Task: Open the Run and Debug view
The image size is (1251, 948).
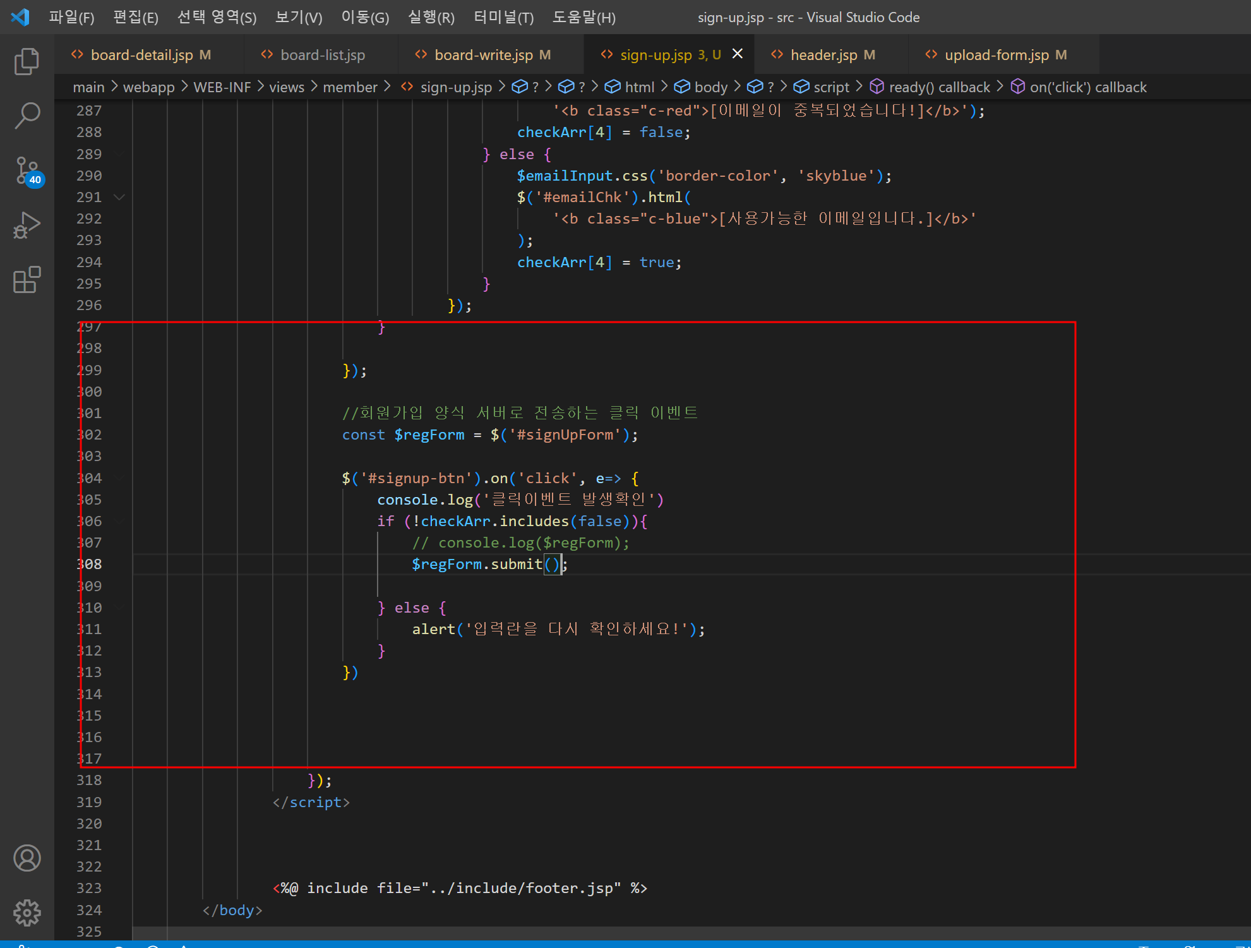Action: 27,225
